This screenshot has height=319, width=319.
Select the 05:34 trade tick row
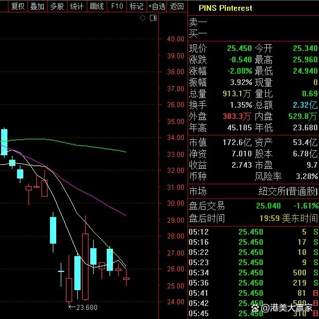click(x=253, y=273)
